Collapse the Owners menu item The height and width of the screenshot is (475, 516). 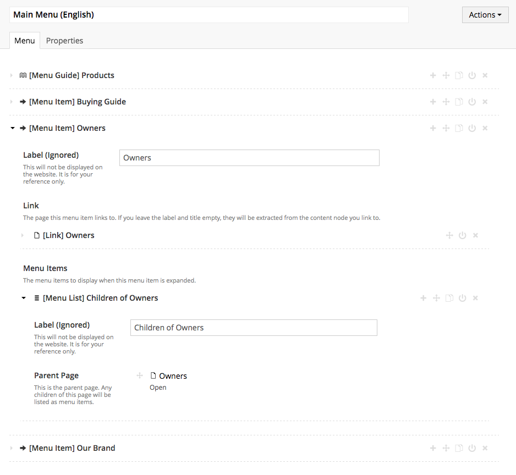(x=12, y=128)
